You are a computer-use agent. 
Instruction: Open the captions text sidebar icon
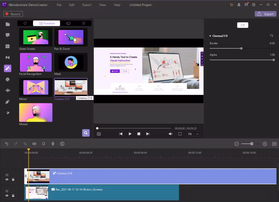point(7,46)
